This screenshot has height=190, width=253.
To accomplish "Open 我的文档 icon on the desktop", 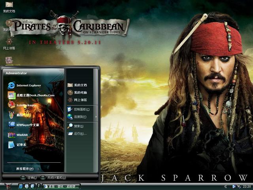I will coord(9,7).
